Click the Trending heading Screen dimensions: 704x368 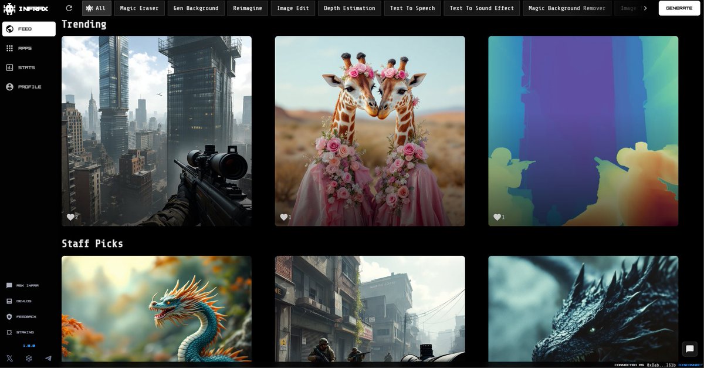84,24
